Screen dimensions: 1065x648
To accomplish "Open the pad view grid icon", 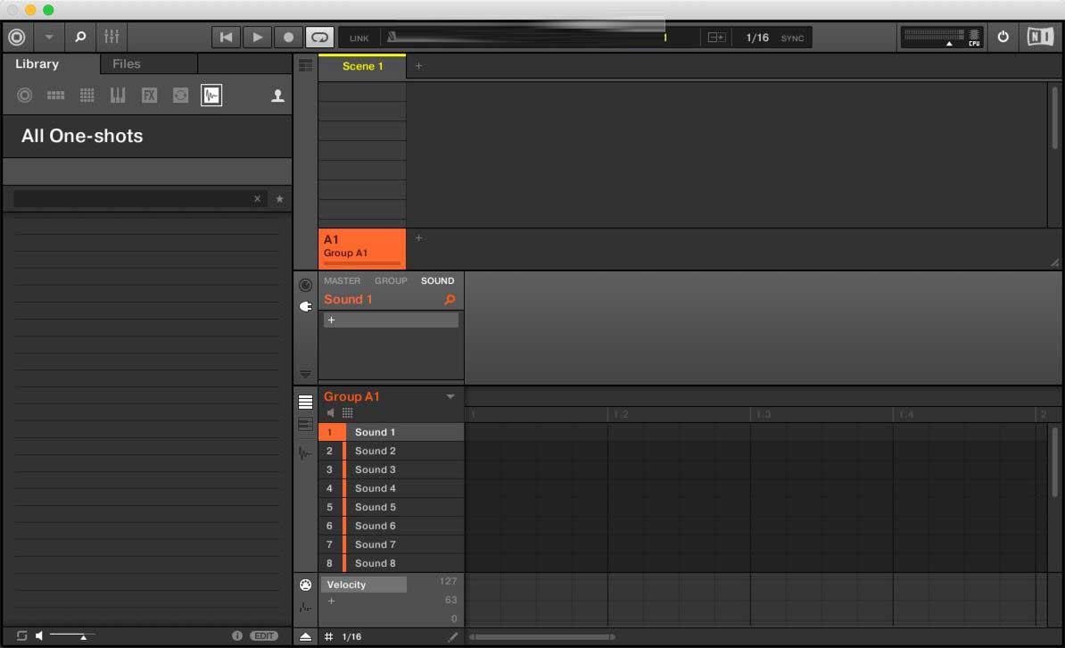I will coord(348,412).
